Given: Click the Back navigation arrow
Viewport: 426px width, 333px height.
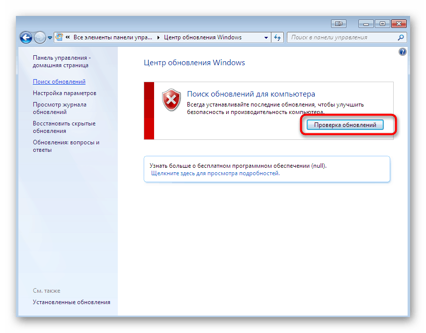Looking at the screenshot, I should tap(26, 37).
